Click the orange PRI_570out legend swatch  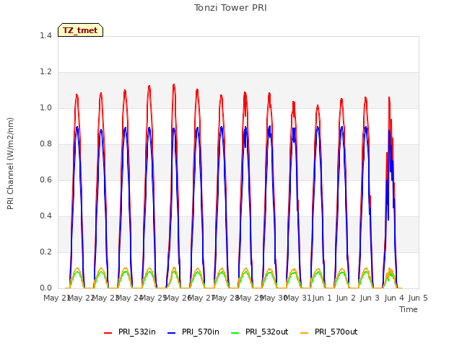(305, 333)
